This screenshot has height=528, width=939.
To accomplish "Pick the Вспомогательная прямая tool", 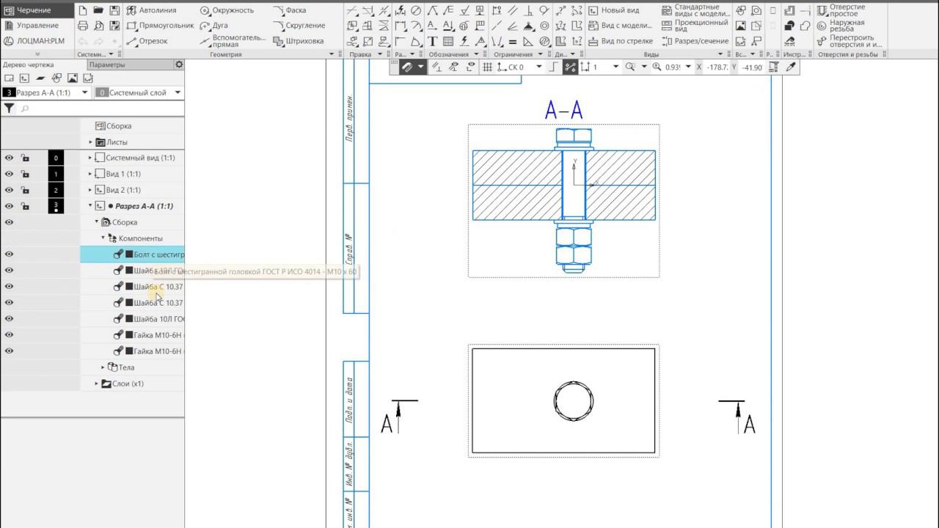I will (x=232, y=41).
